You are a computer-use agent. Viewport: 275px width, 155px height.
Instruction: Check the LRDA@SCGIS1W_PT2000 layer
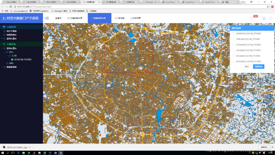point(234,50)
